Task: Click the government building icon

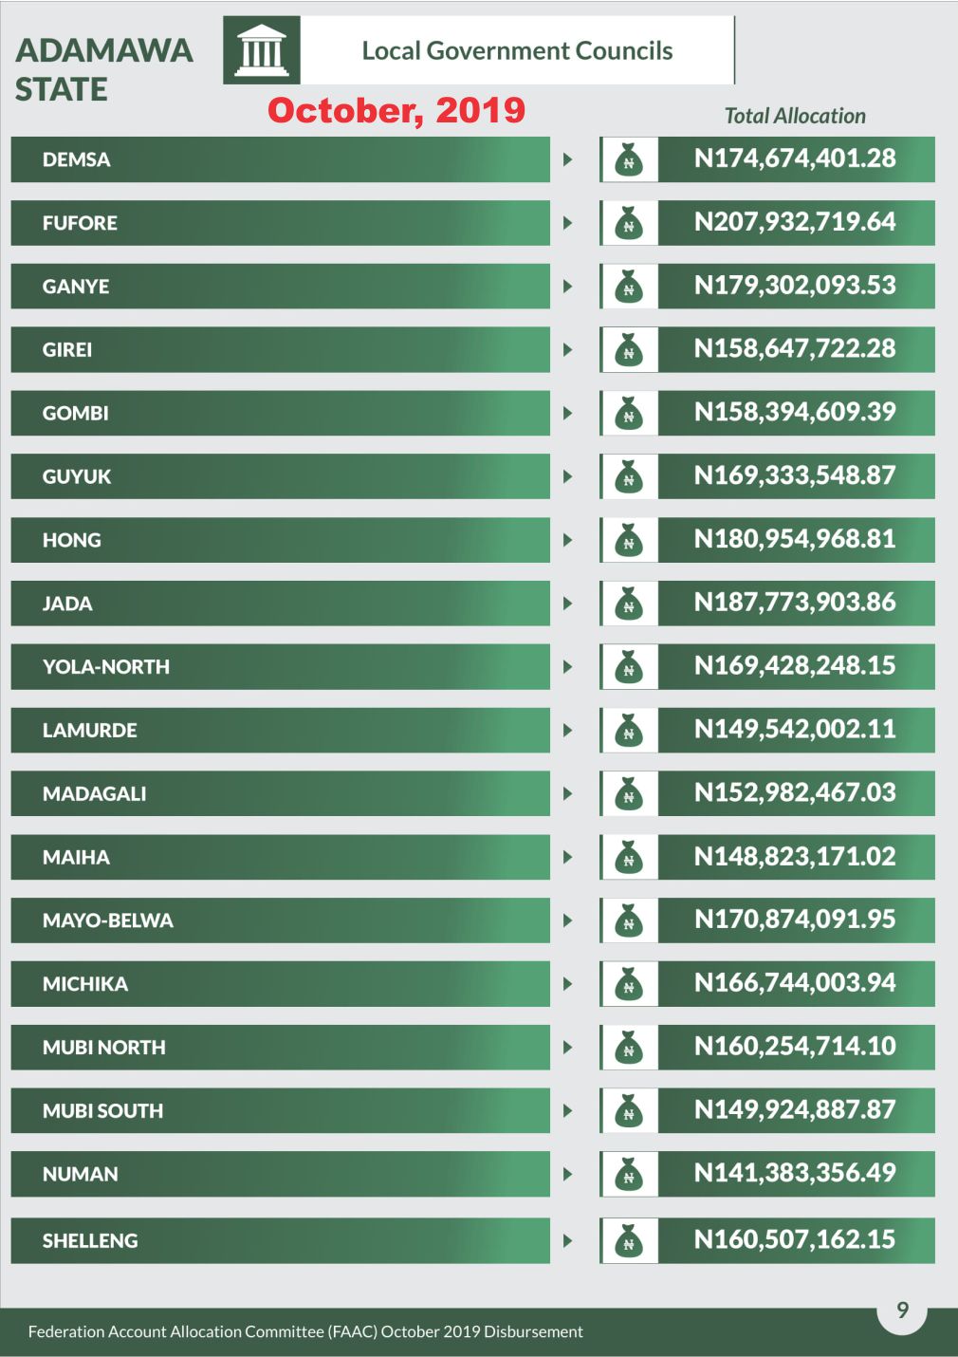Action: (x=262, y=49)
